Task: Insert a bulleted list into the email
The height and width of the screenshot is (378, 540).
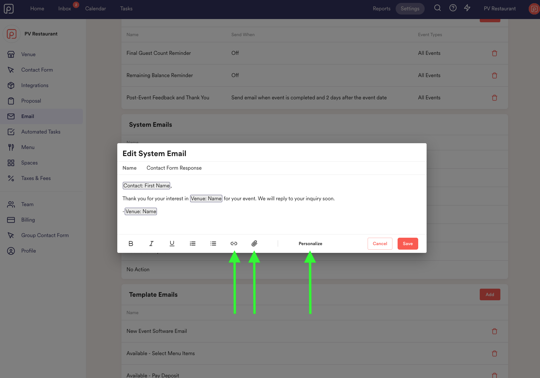Action: (213, 244)
